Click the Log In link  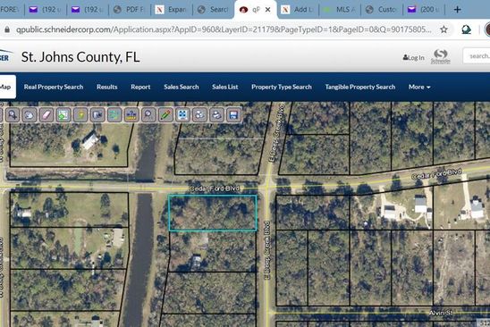click(x=414, y=57)
